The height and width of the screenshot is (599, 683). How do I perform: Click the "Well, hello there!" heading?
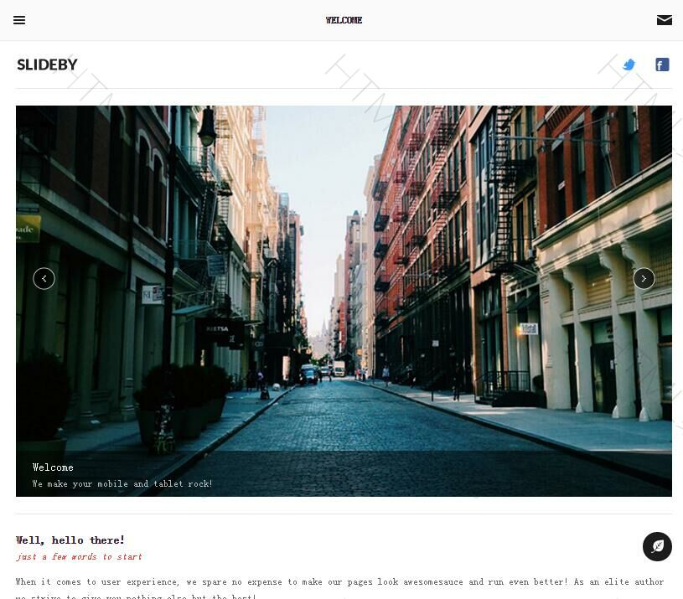[70, 540]
